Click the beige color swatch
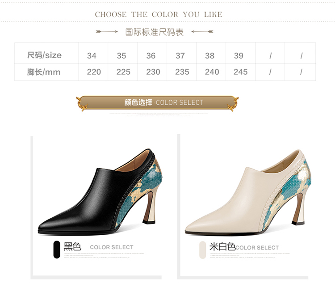Viewport: 335px width, 284px height. (202, 250)
